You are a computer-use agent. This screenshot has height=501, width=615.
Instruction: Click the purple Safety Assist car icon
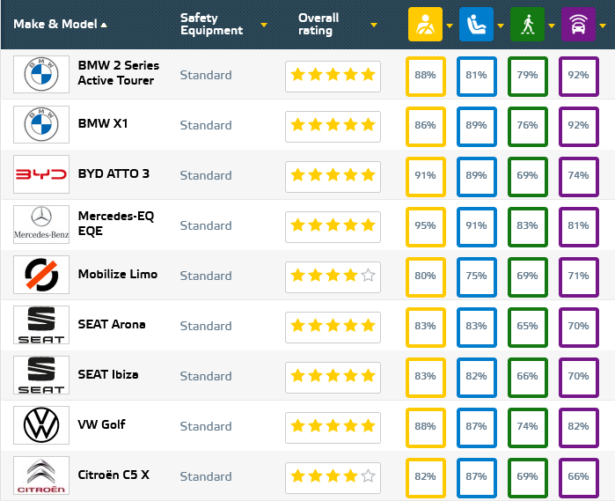[x=579, y=25]
